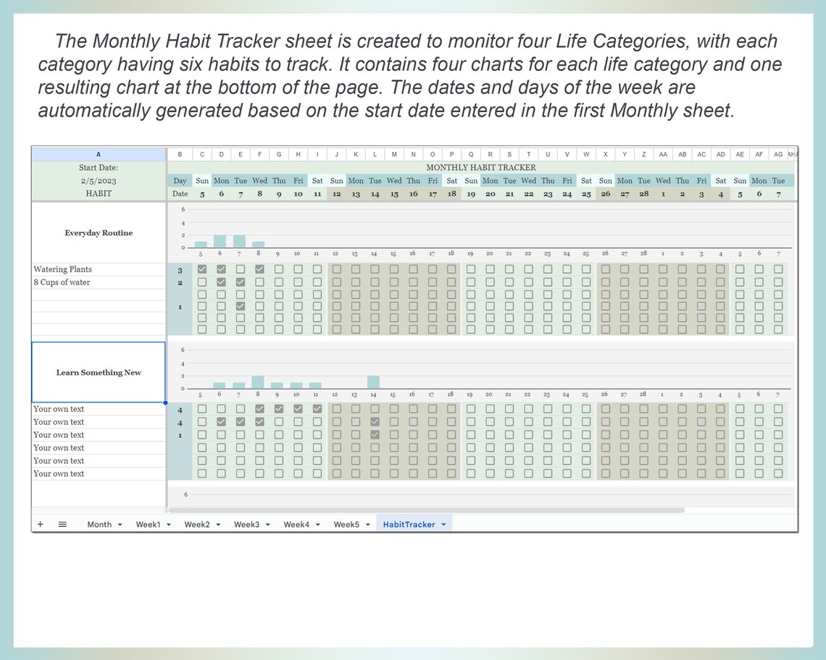The height and width of the screenshot is (660, 826).
Task: Open the Week5 tab dropdown arrow
Action: pyautogui.click(x=367, y=524)
